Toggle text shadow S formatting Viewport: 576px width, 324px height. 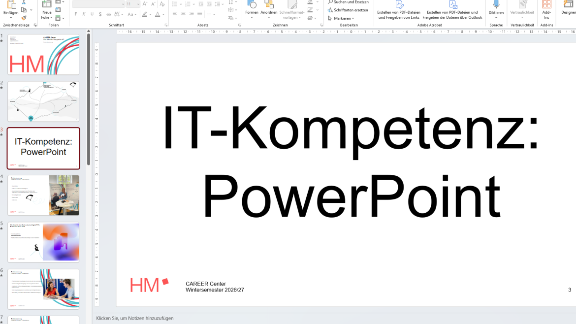coord(100,14)
